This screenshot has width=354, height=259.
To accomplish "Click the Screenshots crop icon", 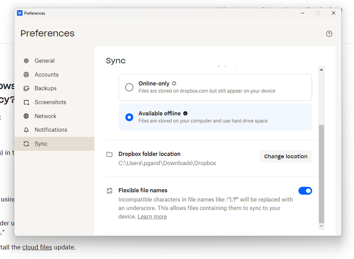I will (27, 103).
